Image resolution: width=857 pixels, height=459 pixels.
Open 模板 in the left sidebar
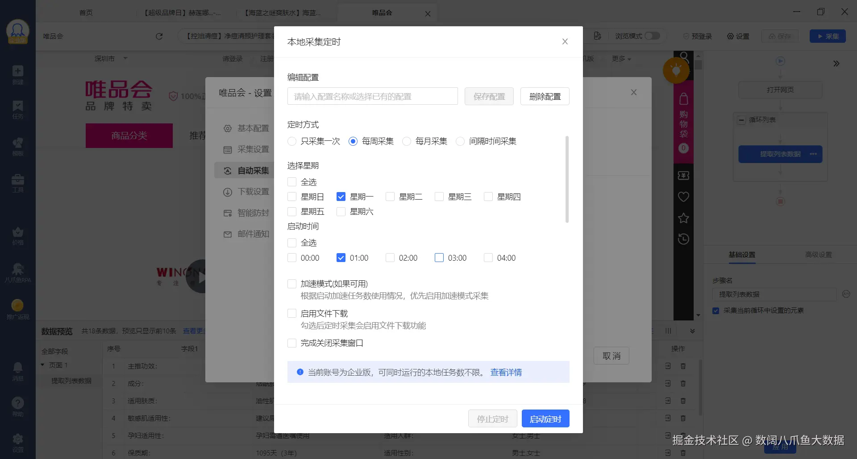(x=18, y=147)
